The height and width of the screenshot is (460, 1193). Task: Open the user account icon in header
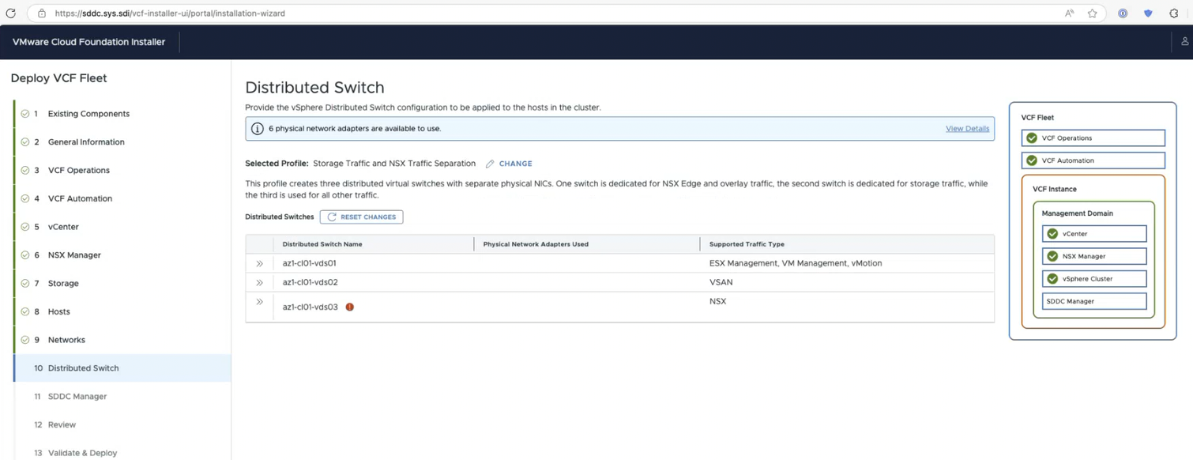[1184, 41]
